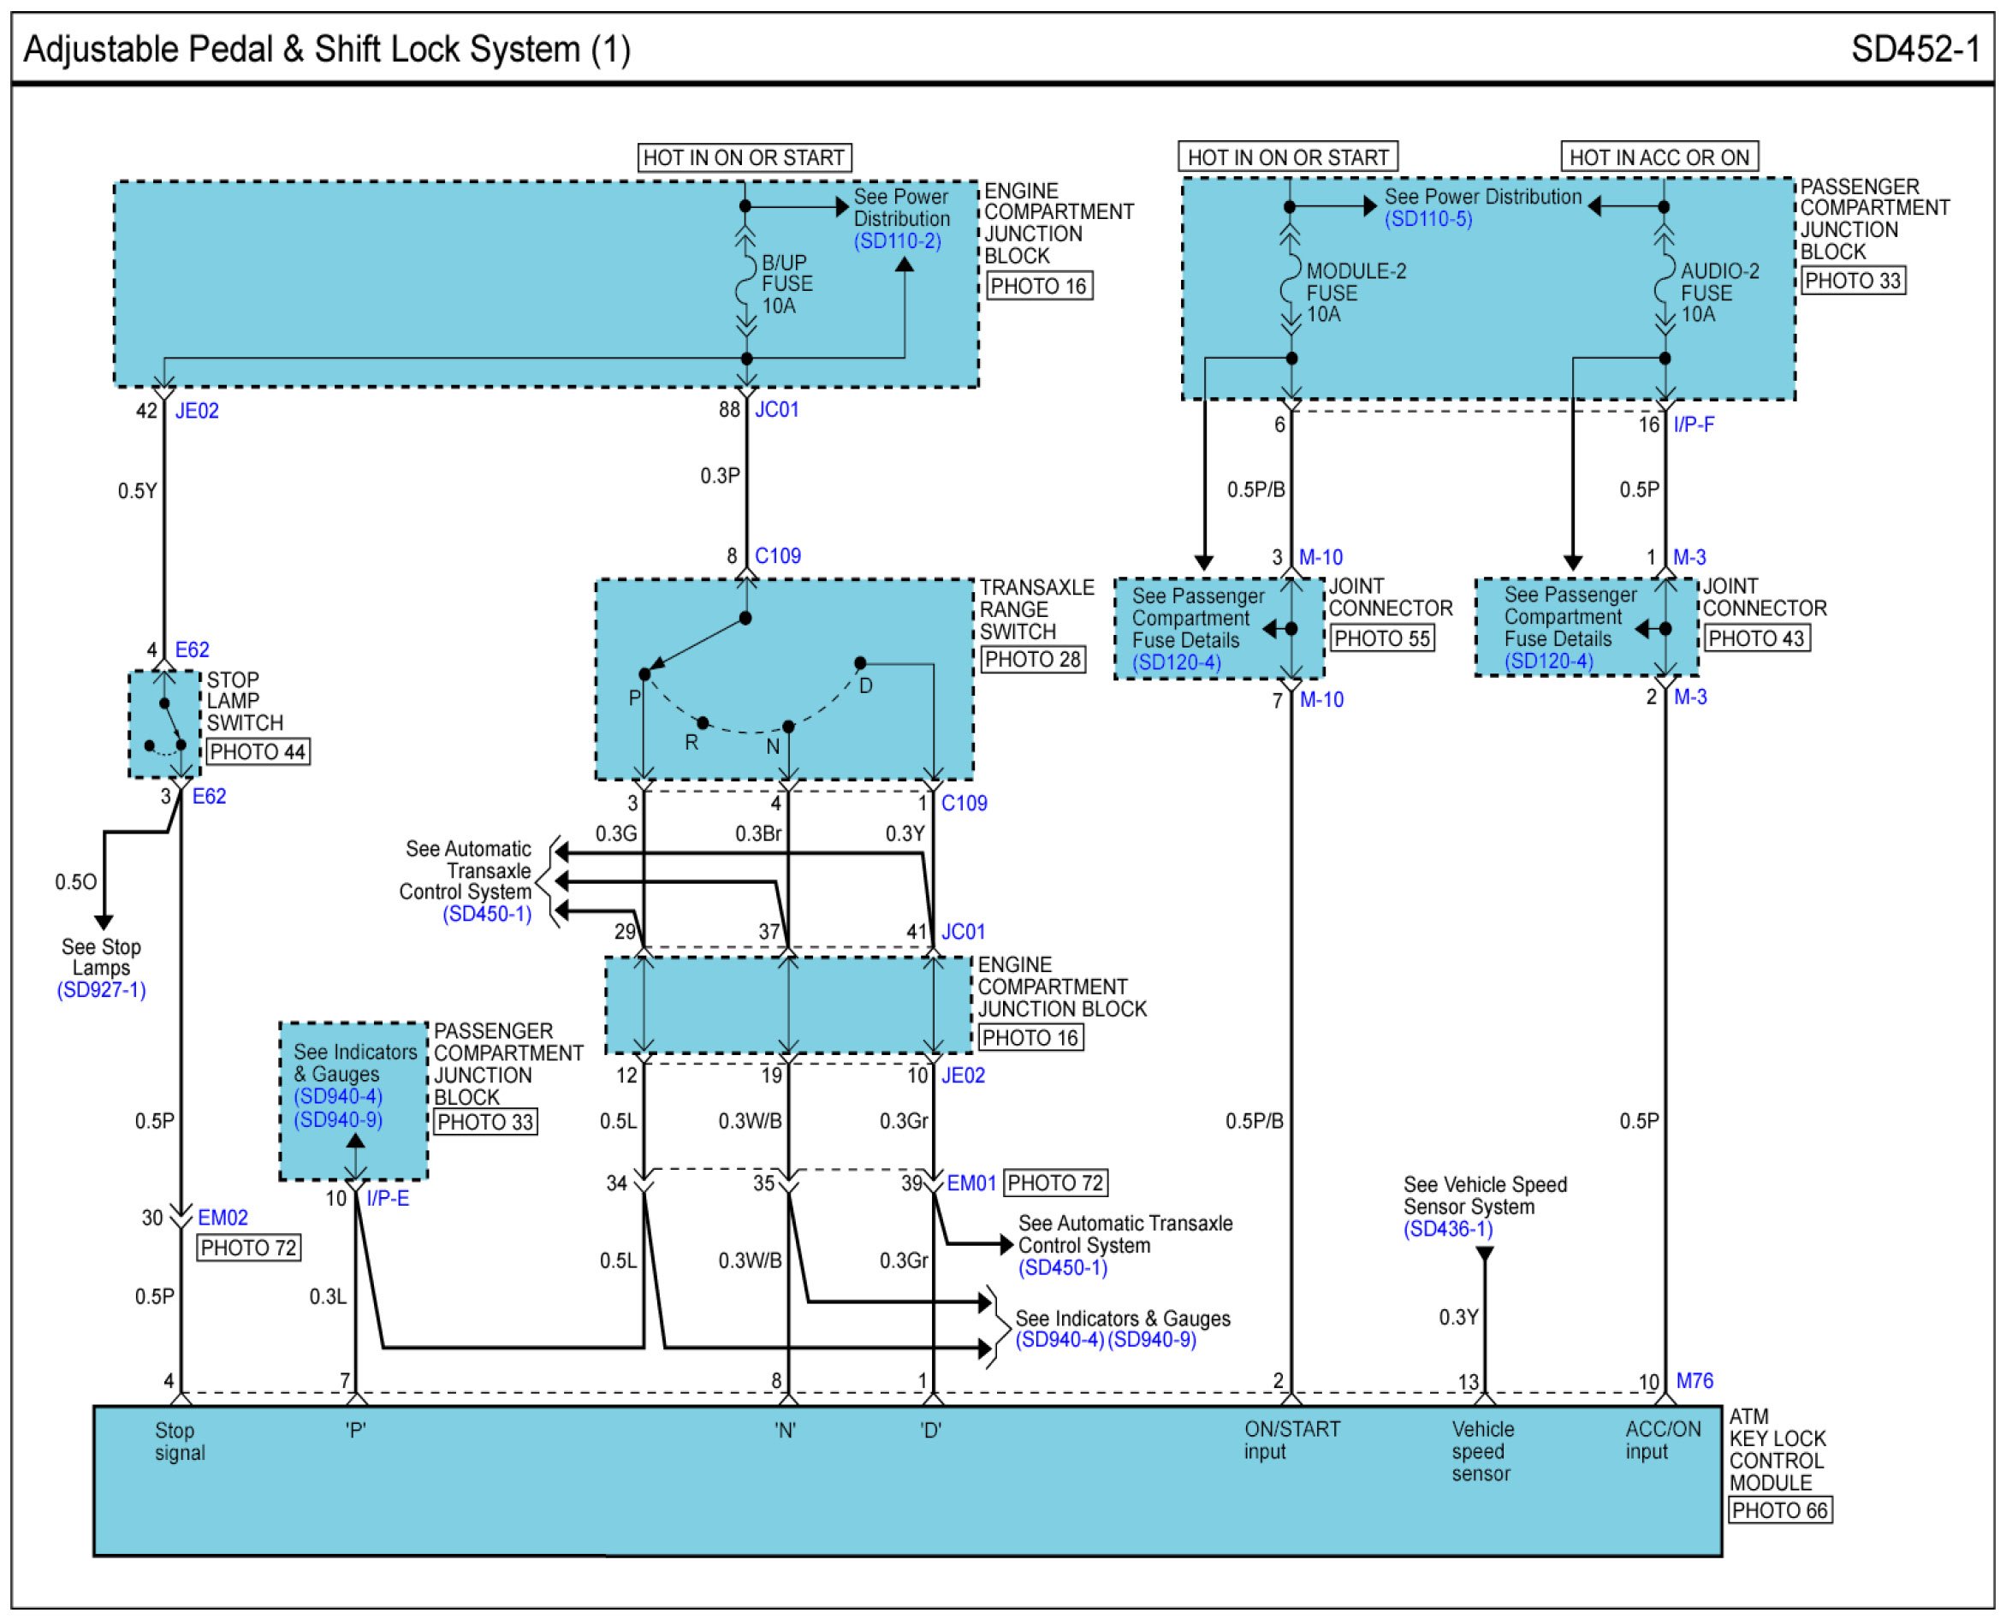The width and height of the screenshot is (2006, 1619).
Task: Select the I/P-F connector label
Action: click(x=1693, y=425)
